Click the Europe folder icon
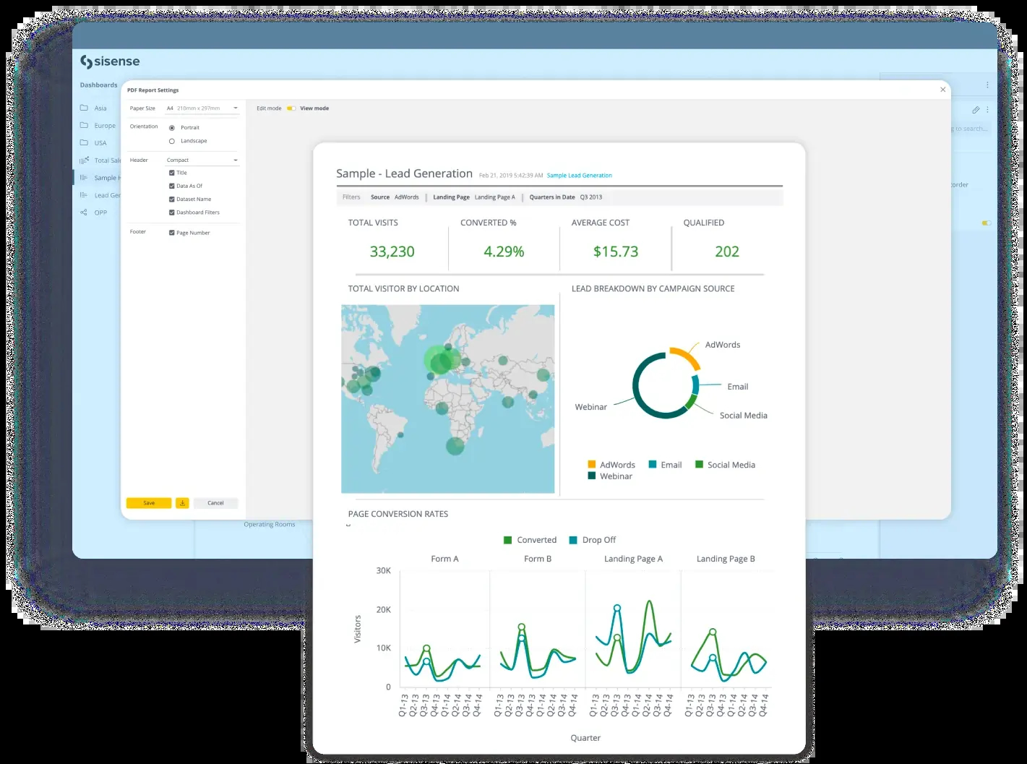The image size is (1027, 764). click(85, 126)
